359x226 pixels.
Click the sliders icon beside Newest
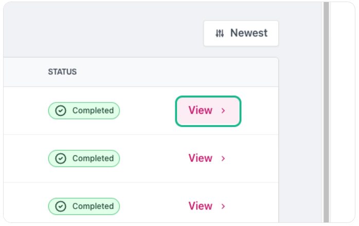pyautogui.click(x=220, y=33)
